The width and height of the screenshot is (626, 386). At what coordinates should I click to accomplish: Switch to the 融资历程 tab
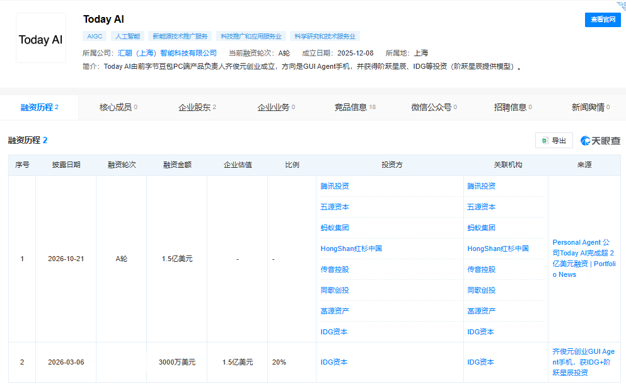click(39, 107)
